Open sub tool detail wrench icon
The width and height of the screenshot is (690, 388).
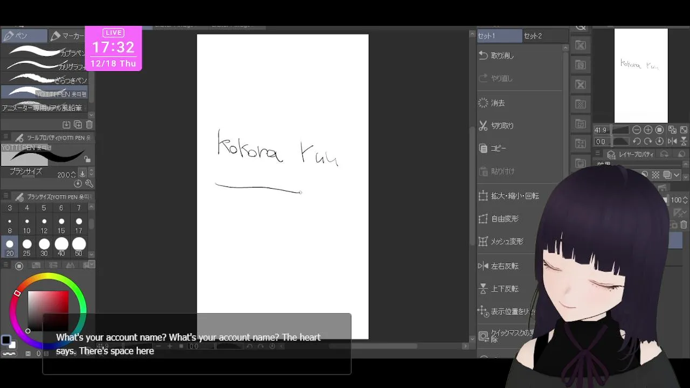click(x=89, y=184)
